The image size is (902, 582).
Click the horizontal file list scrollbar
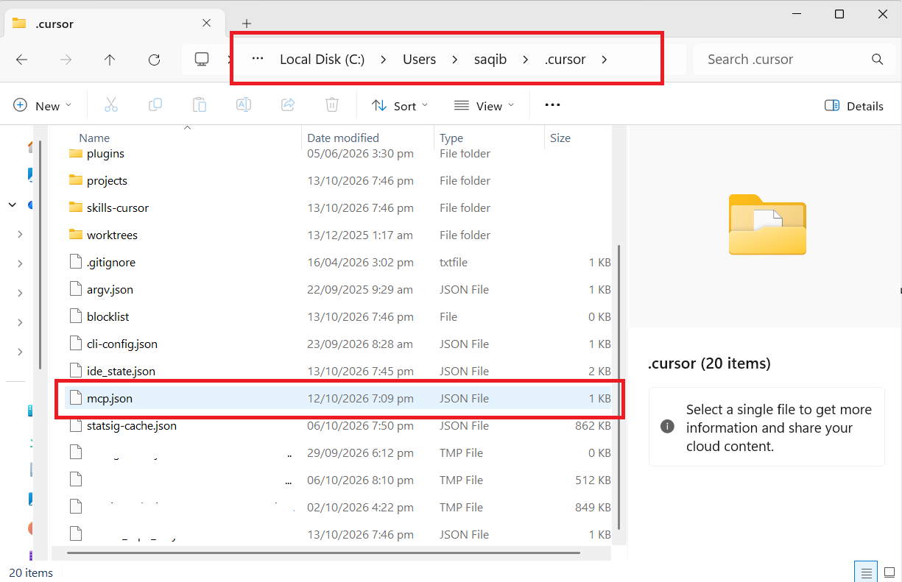click(324, 553)
